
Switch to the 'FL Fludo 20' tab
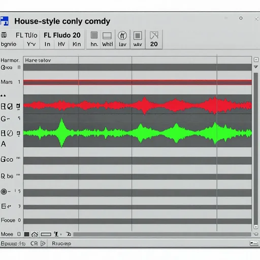pos(62,35)
